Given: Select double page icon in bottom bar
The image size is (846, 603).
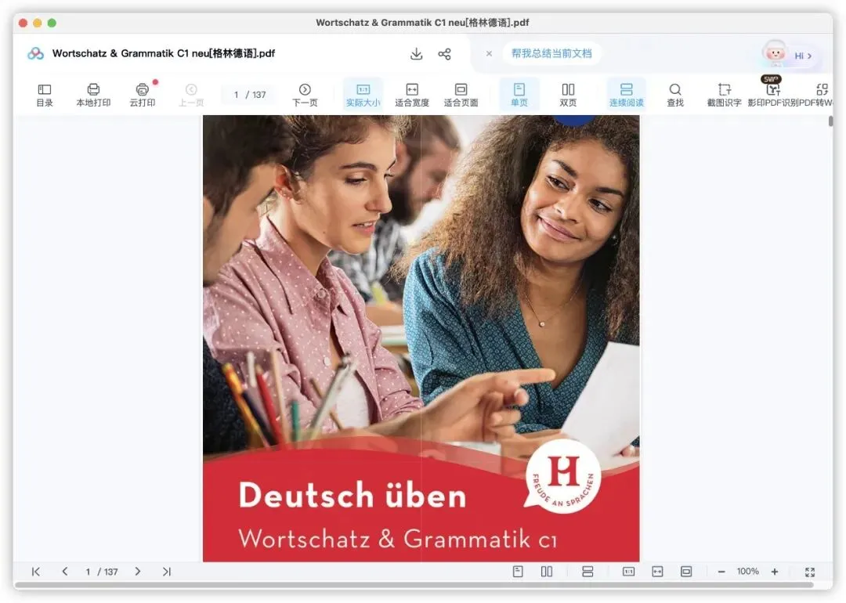Looking at the screenshot, I should [x=547, y=571].
